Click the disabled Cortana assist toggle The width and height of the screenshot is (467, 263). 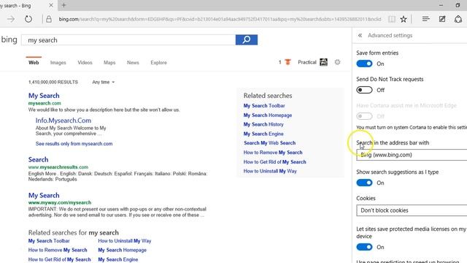point(364,116)
